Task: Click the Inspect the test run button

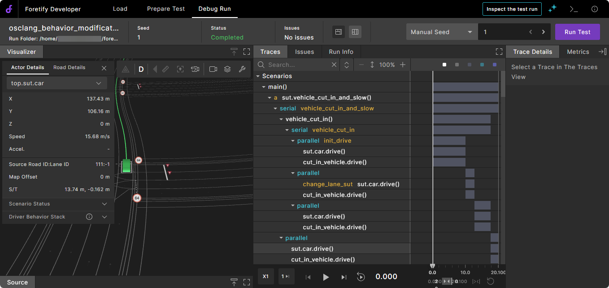Action: click(512, 9)
